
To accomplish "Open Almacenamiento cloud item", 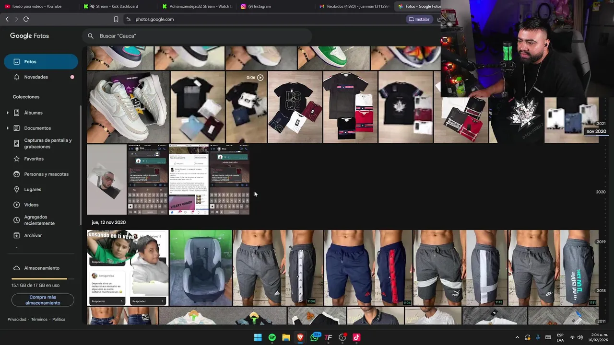I will click(42, 268).
